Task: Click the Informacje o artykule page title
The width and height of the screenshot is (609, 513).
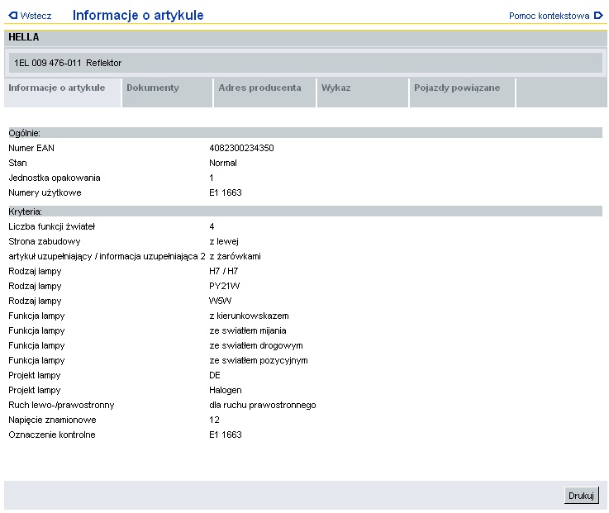Action: (x=138, y=15)
